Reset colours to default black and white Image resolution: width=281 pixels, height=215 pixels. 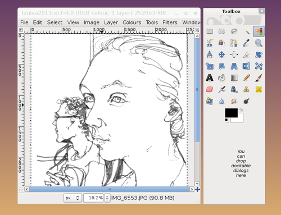pos(227,121)
